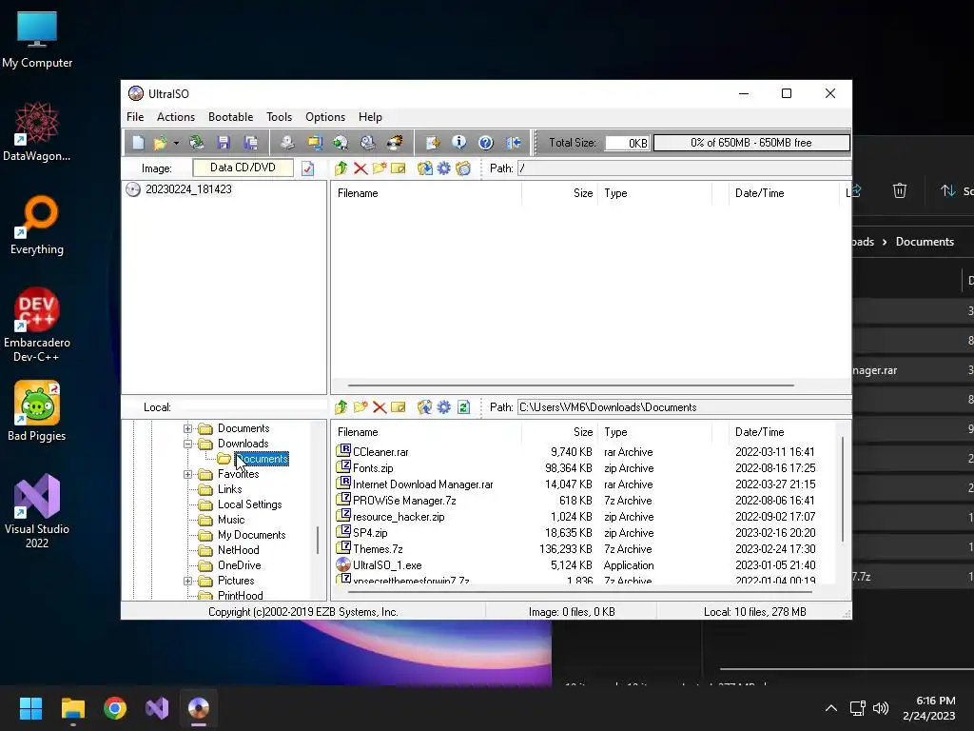Sort image pane by Type column header
Image resolution: width=974 pixels, height=731 pixels.
615,193
